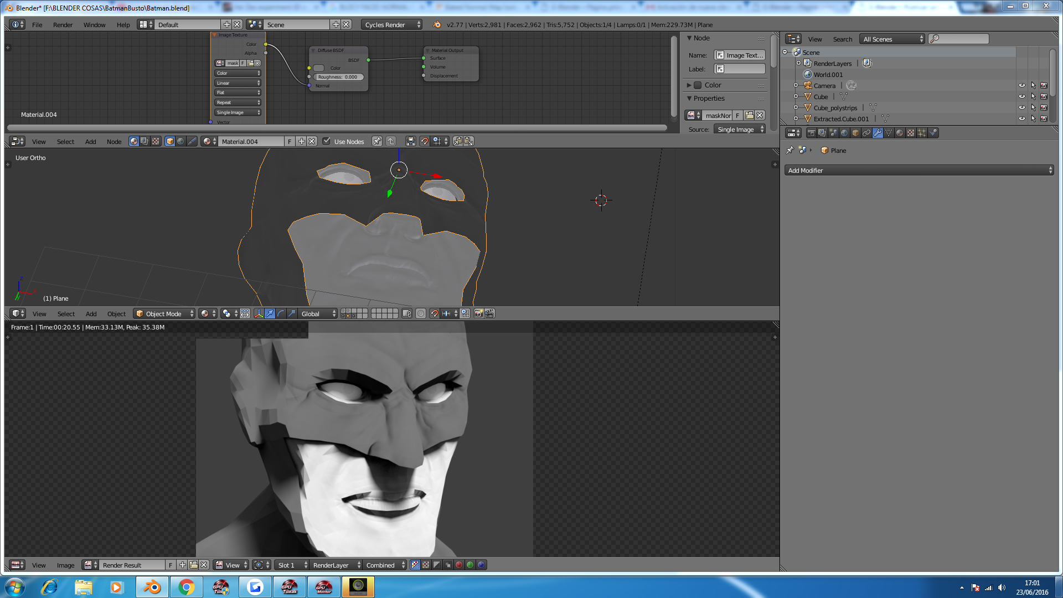Hide Cube_polystrips in the viewport
1063x598 pixels.
[x=1022, y=107]
